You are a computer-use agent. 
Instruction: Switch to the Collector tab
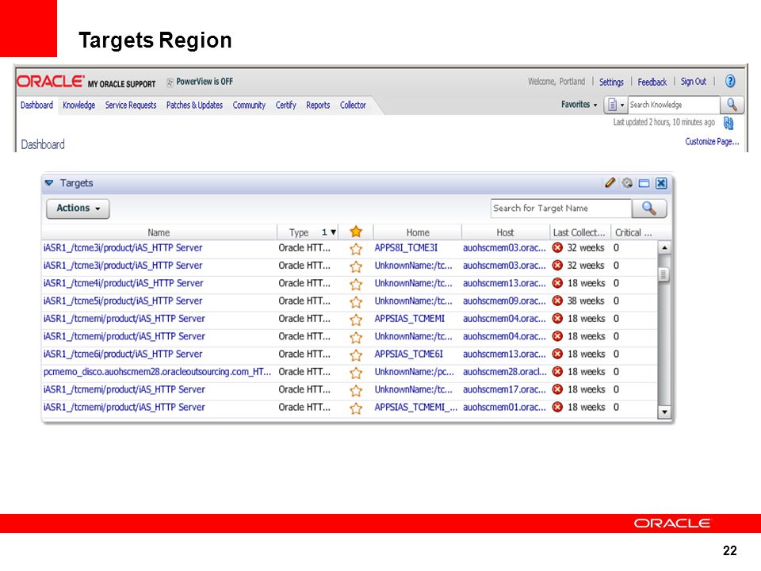tap(353, 105)
